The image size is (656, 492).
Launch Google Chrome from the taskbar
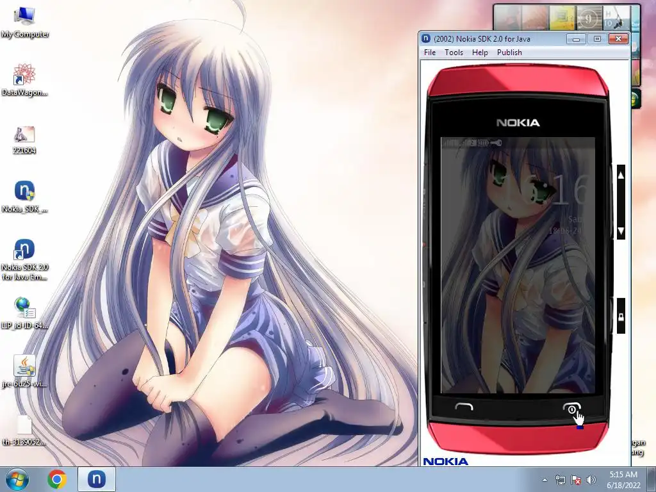coord(57,479)
